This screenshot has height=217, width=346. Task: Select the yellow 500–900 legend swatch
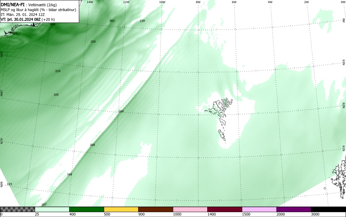point(121,209)
